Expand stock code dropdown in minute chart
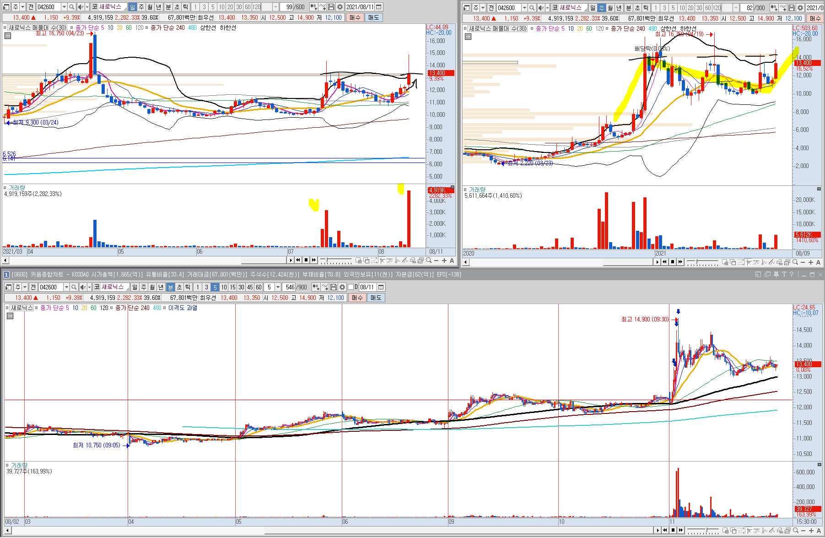Viewport: 825px width, 538px height. click(66, 287)
